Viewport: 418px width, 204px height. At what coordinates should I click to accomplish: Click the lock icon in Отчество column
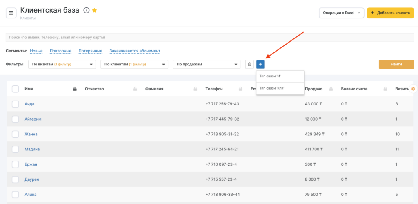pos(135,89)
